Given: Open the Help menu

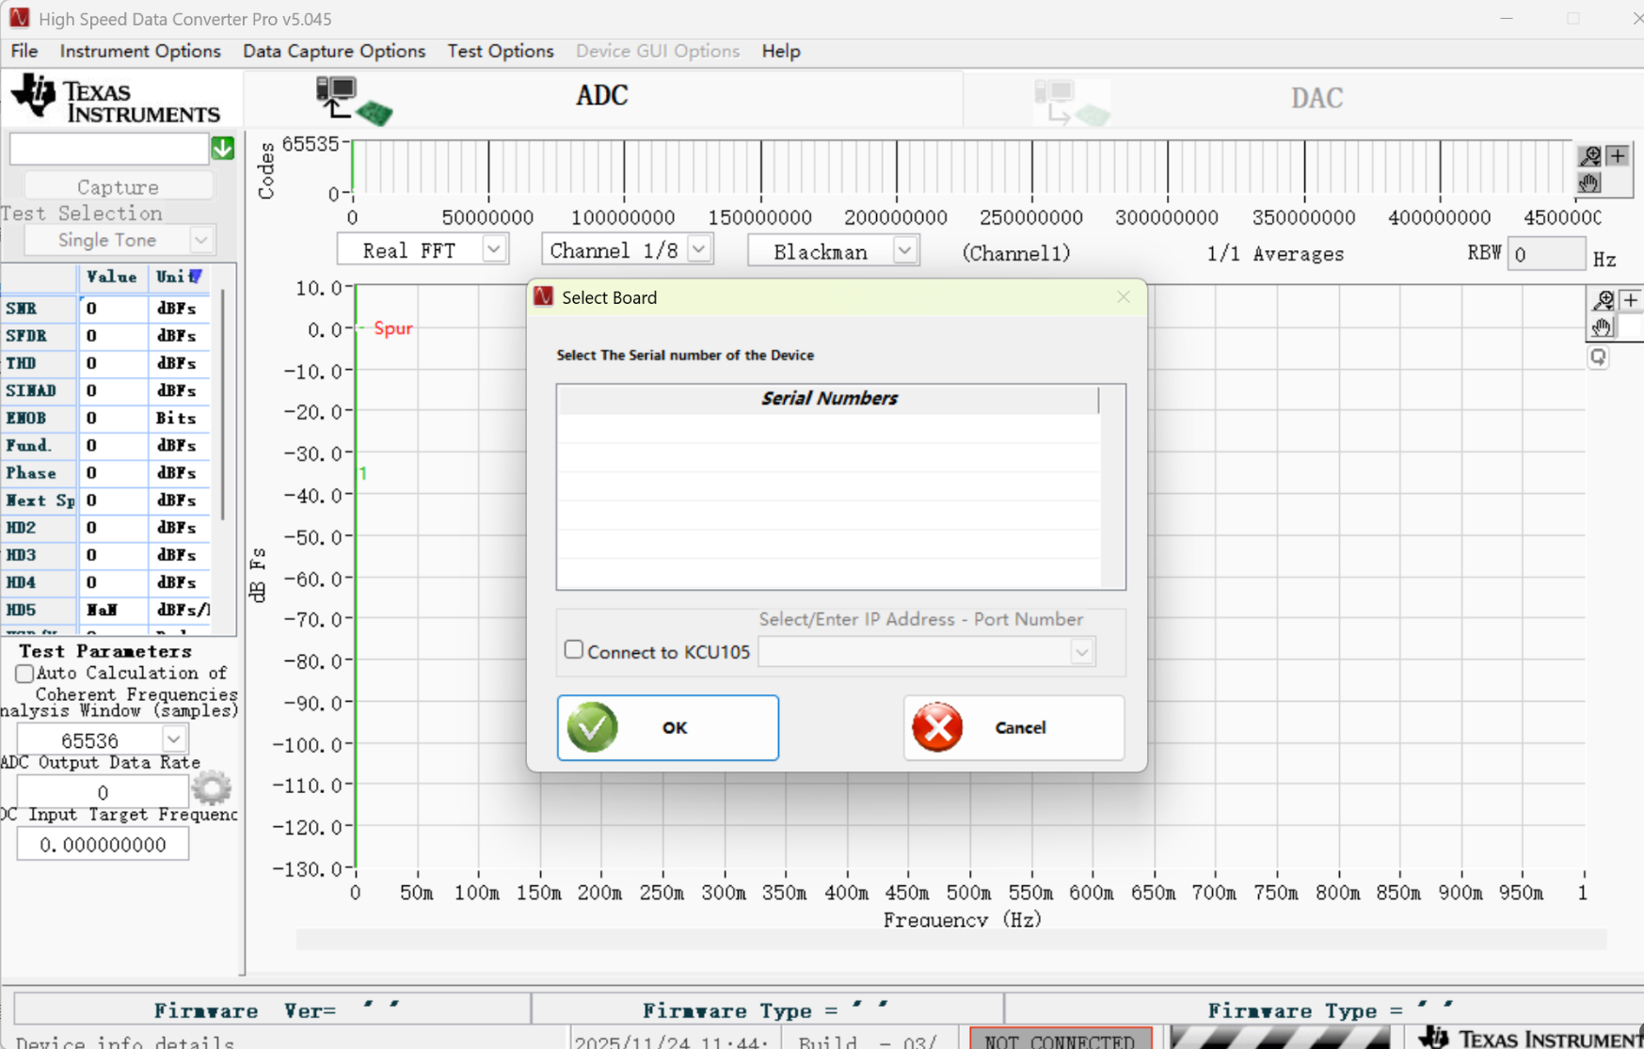Looking at the screenshot, I should [x=781, y=51].
